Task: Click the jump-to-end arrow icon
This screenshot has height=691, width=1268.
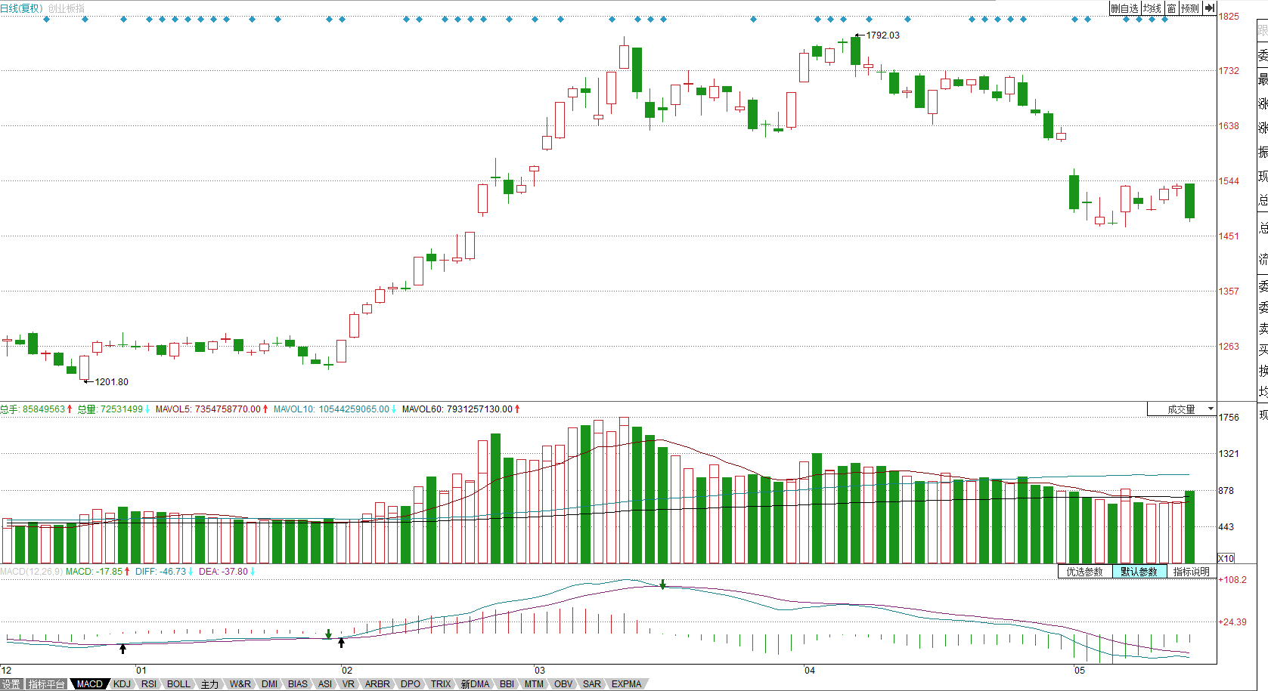Action: [x=1210, y=8]
